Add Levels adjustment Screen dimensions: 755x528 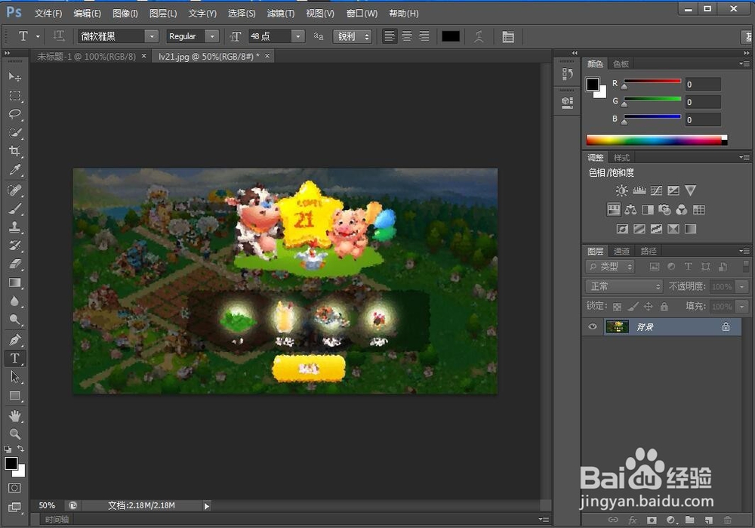pos(639,190)
